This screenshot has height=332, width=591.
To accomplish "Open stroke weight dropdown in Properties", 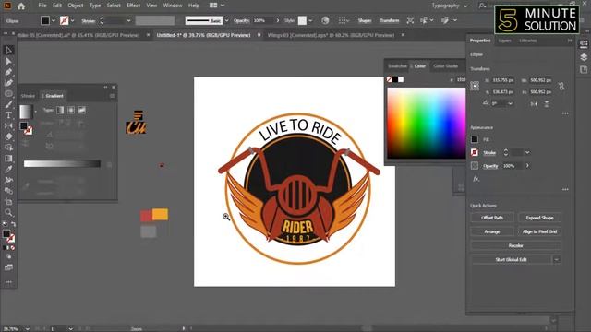I will 527,152.
